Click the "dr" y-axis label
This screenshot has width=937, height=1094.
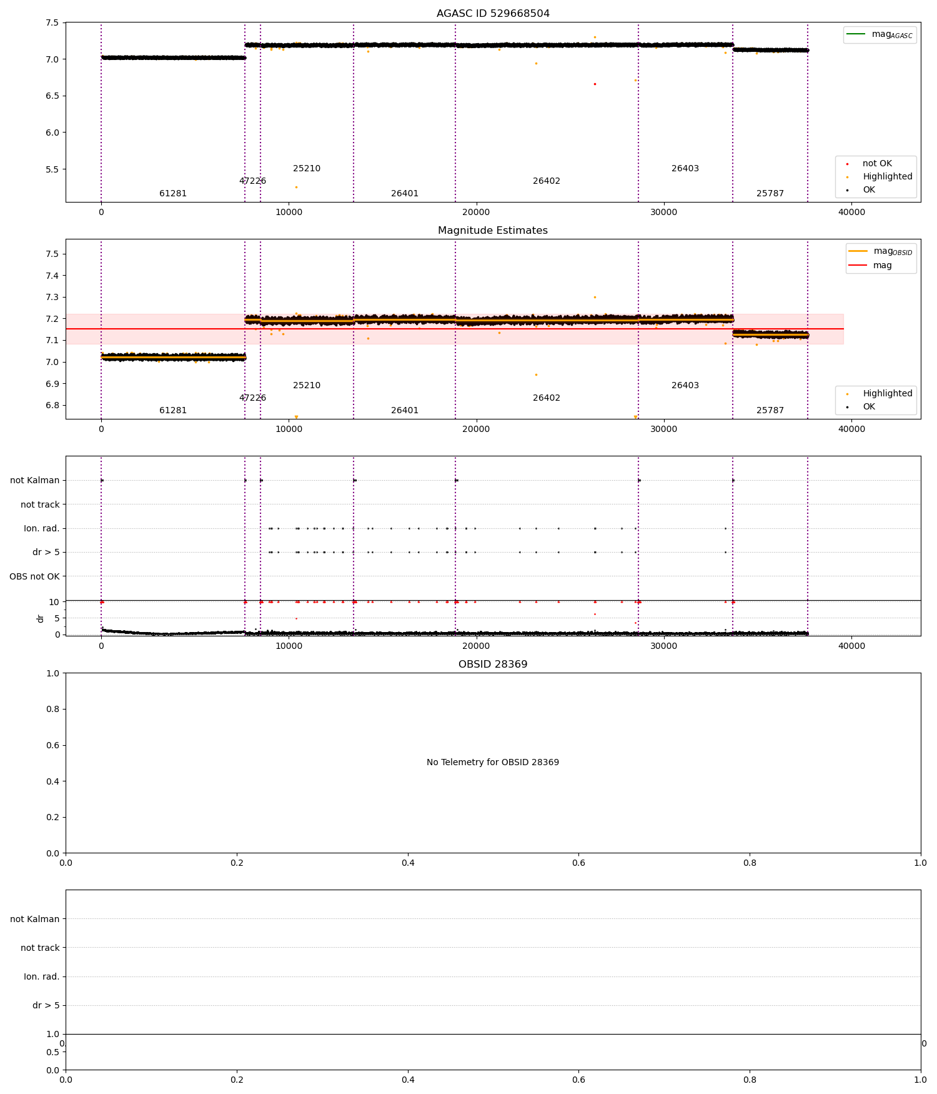point(41,618)
